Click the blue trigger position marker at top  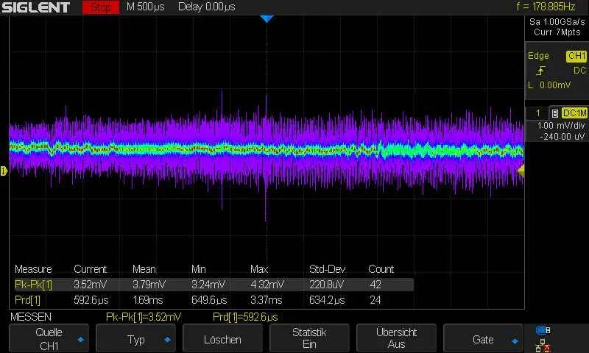tap(267, 18)
